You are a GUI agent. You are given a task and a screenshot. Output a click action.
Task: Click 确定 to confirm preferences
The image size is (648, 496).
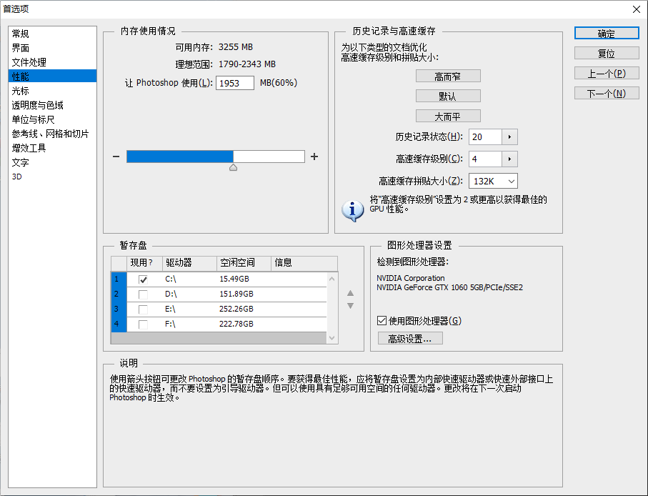pyautogui.click(x=606, y=33)
